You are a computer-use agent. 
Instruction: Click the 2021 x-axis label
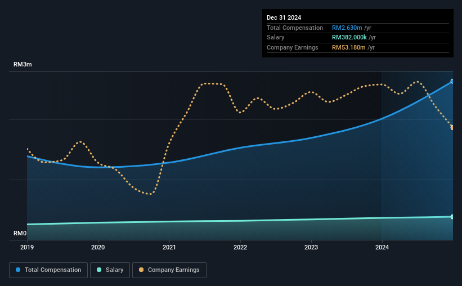tap(169, 247)
